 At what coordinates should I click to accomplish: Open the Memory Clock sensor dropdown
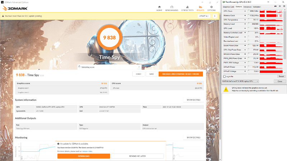pyautogui.click(x=245, y=15)
